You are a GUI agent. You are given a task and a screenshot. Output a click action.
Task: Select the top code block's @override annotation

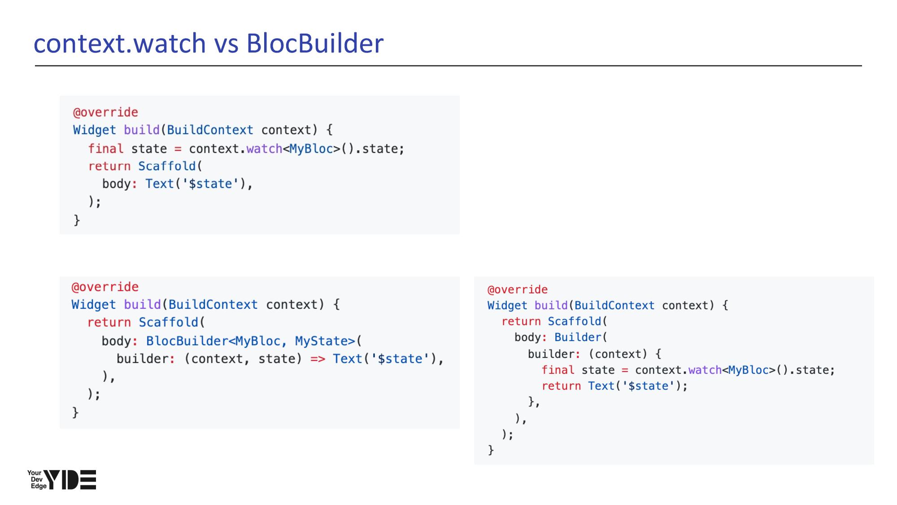coord(105,112)
